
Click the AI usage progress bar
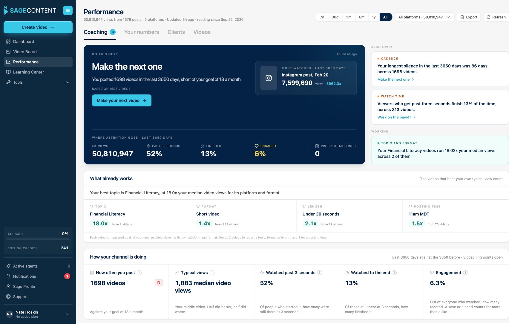click(38, 239)
